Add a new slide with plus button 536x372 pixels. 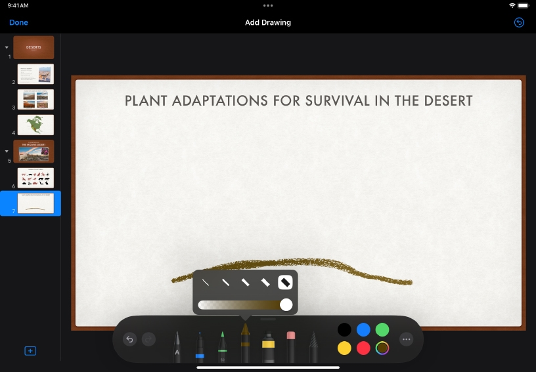pos(30,351)
